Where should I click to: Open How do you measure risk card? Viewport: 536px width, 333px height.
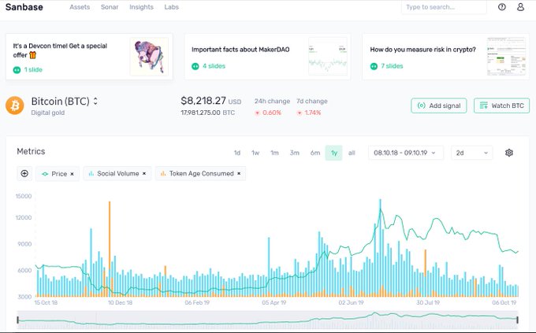(445, 57)
